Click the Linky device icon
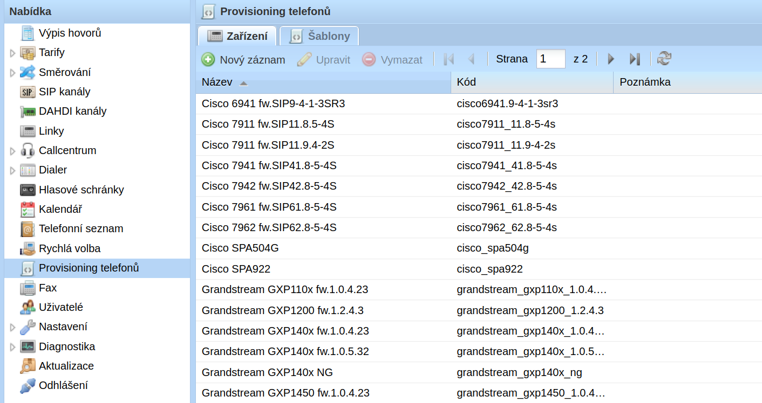 pos(28,131)
